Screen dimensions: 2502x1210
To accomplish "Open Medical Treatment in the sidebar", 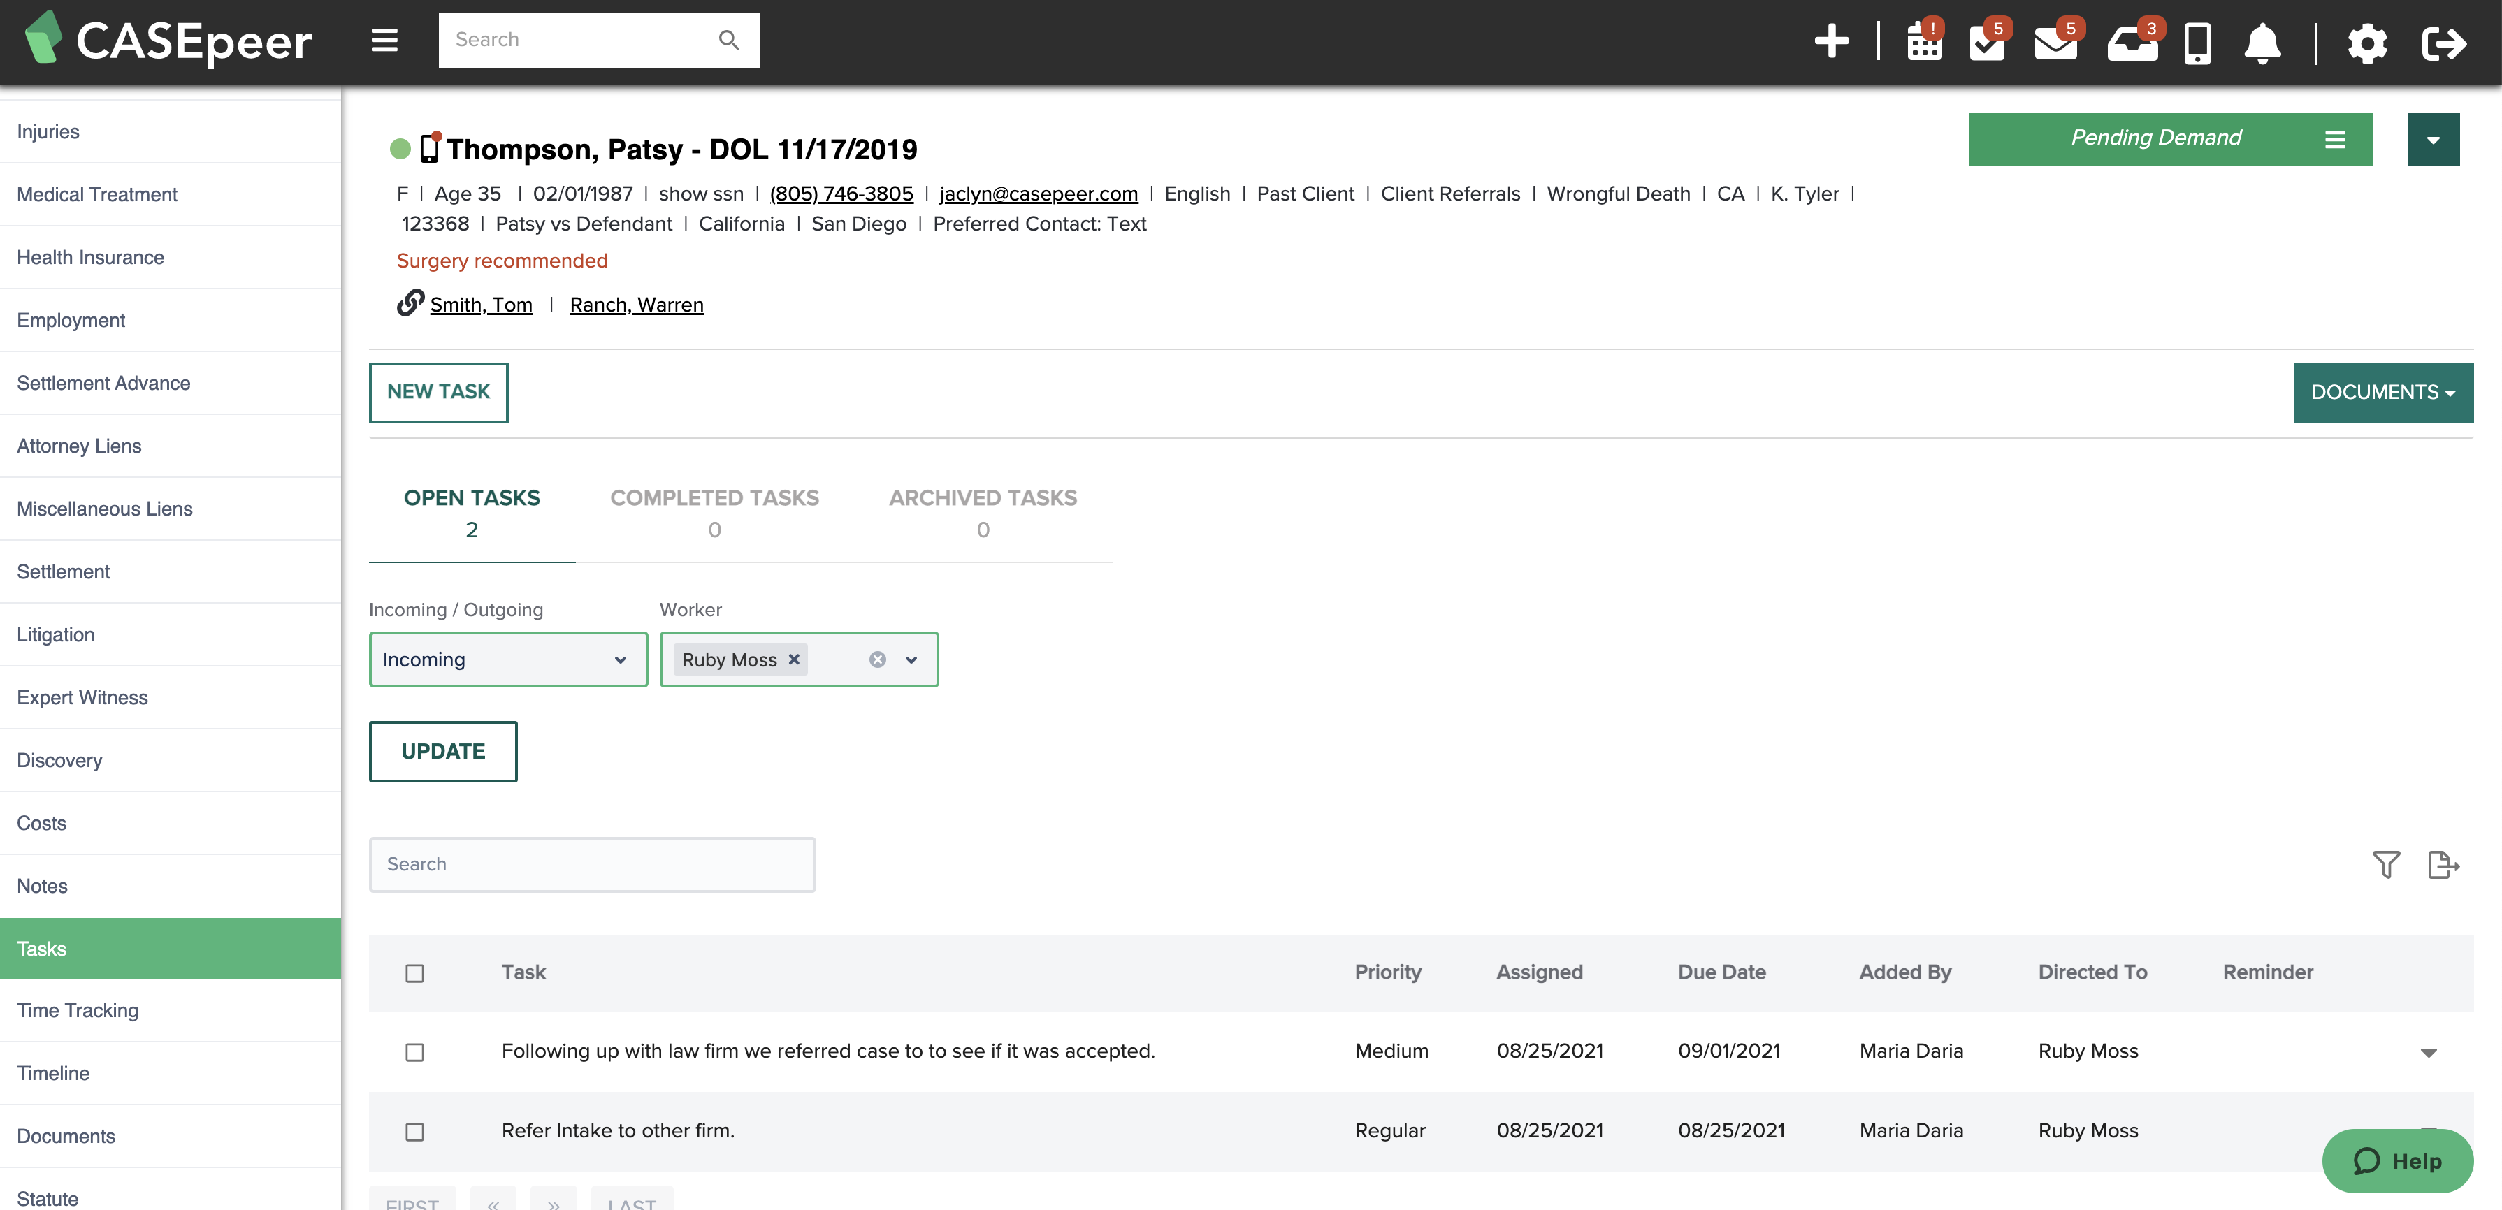I will click(170, 194).
